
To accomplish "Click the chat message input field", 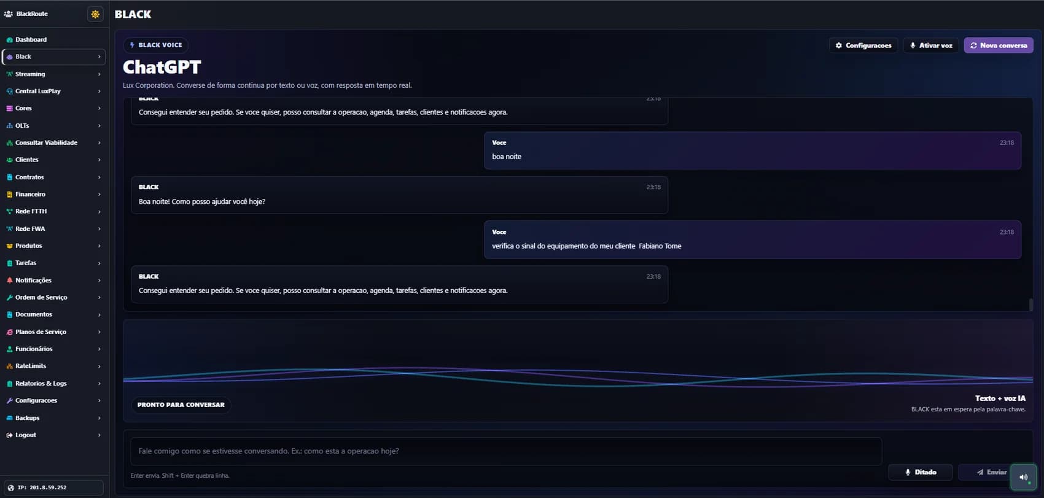I will click(506, 451).
